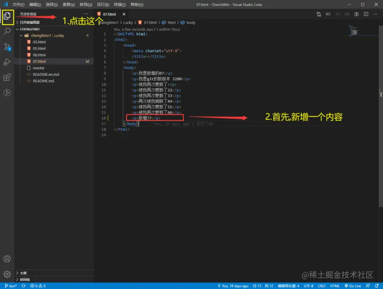Click the Go Live server button
Screen dimensions: 383x289
tap(353, 286)
